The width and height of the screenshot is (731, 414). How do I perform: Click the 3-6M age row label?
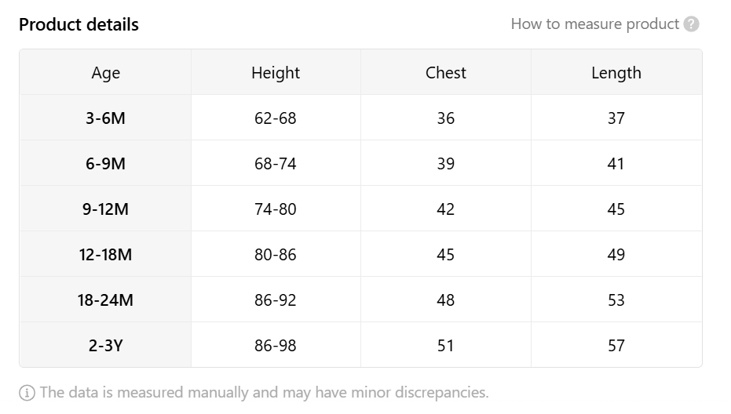105,118
